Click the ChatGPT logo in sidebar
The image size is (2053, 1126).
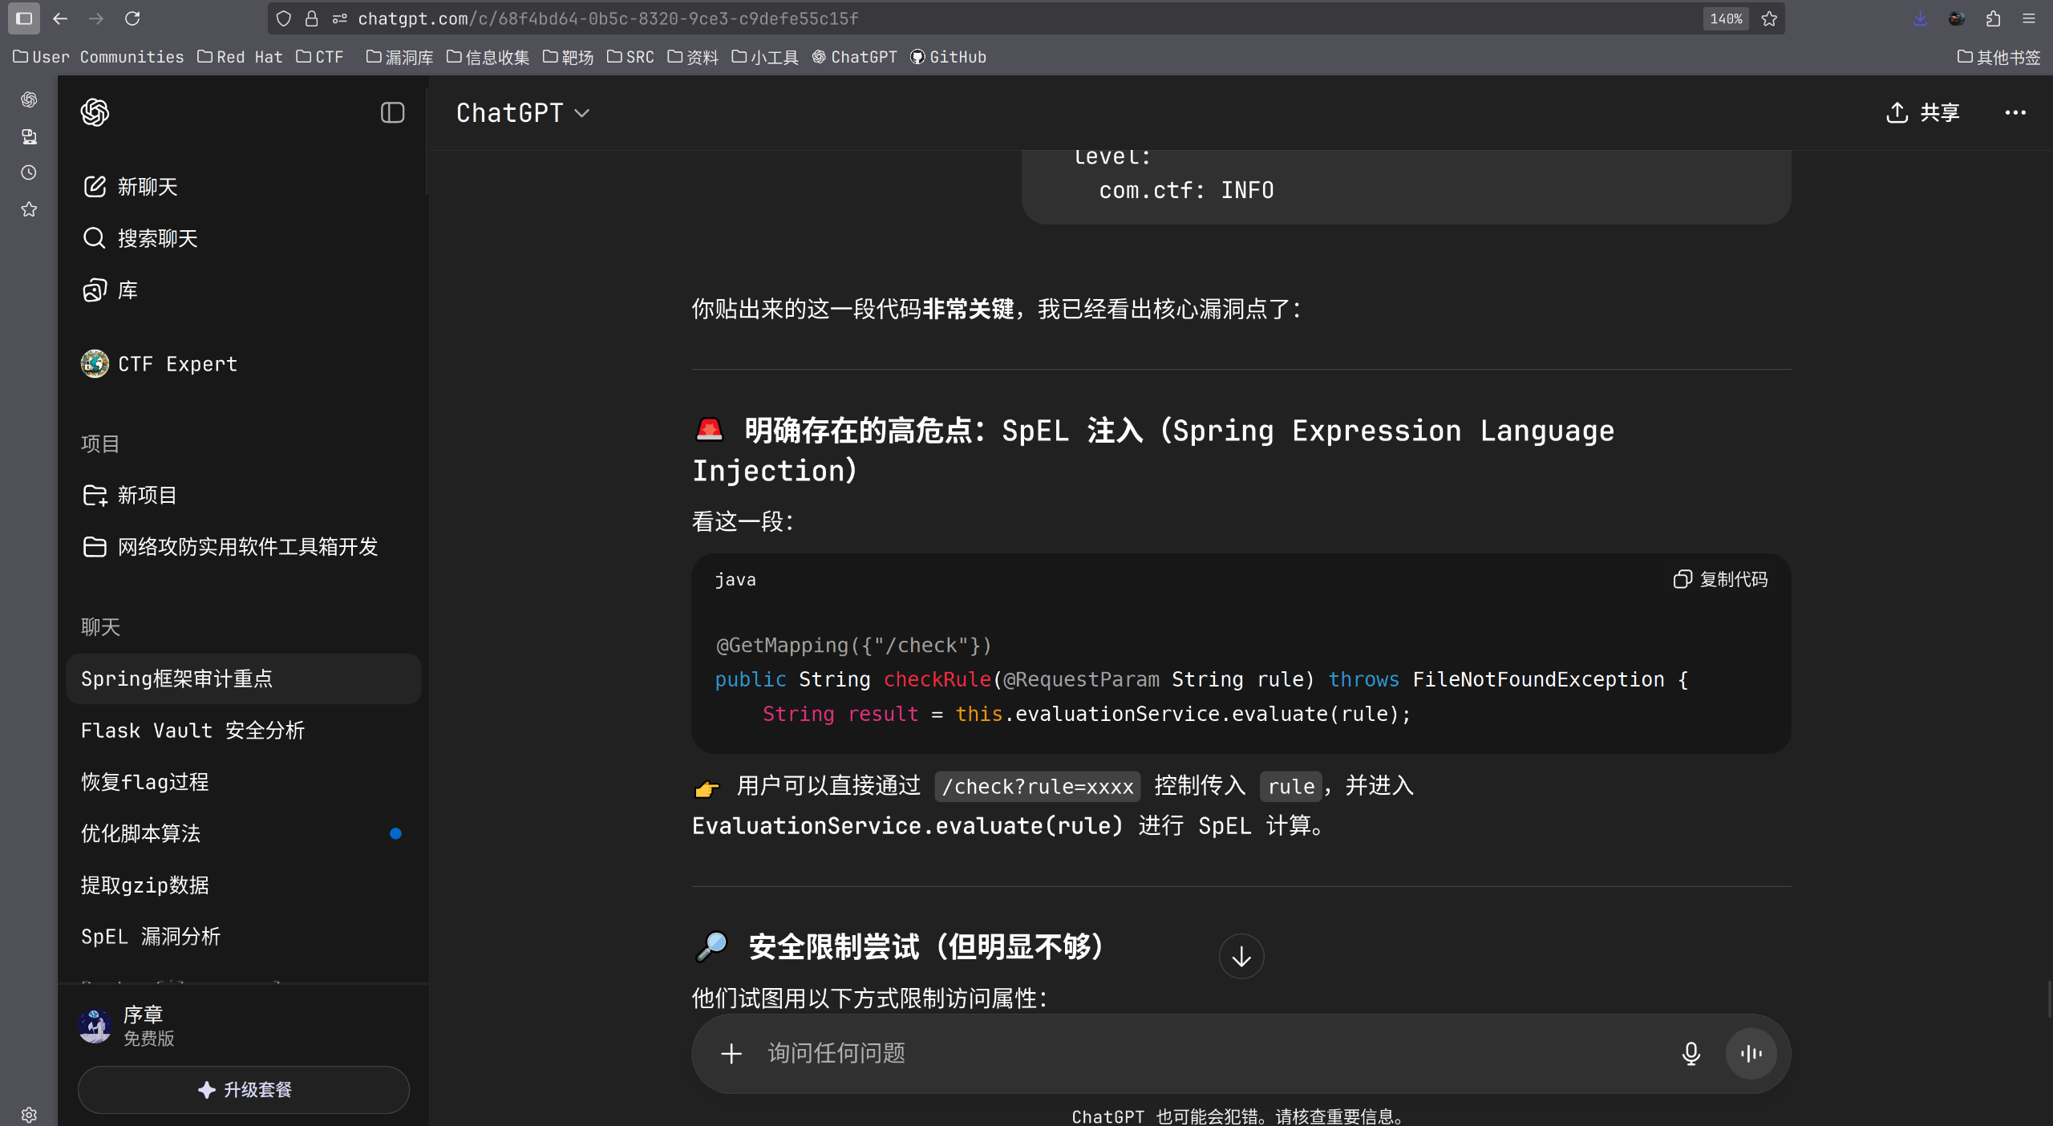click(x=95, y=112)
